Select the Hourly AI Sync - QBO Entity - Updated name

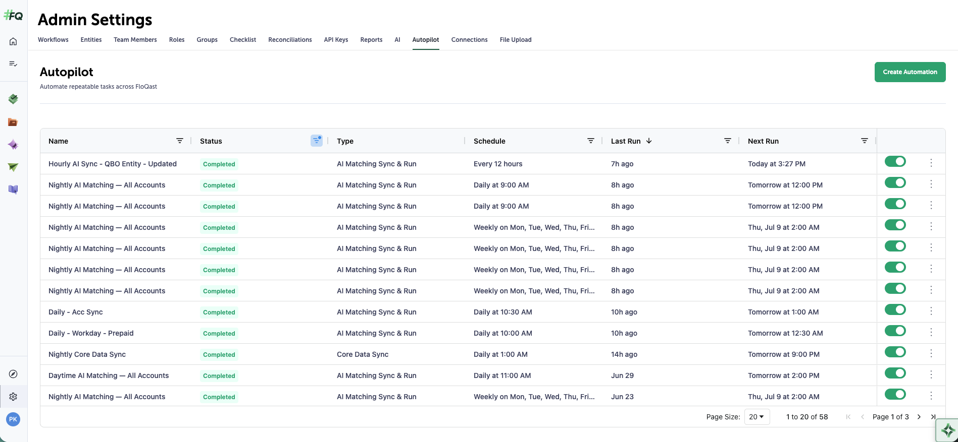pos(113,164)
